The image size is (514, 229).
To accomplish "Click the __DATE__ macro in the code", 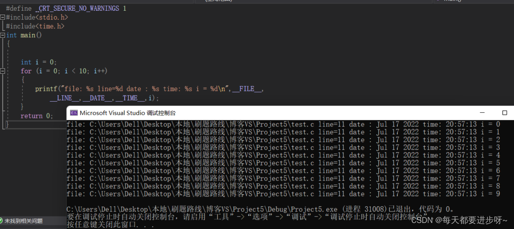I will click(98, 98).
